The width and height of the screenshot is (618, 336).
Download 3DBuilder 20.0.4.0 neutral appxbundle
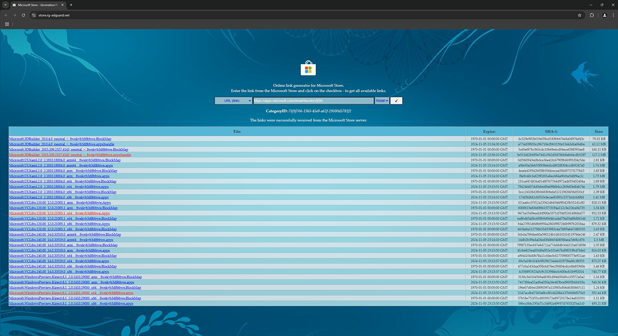(62, 144)
